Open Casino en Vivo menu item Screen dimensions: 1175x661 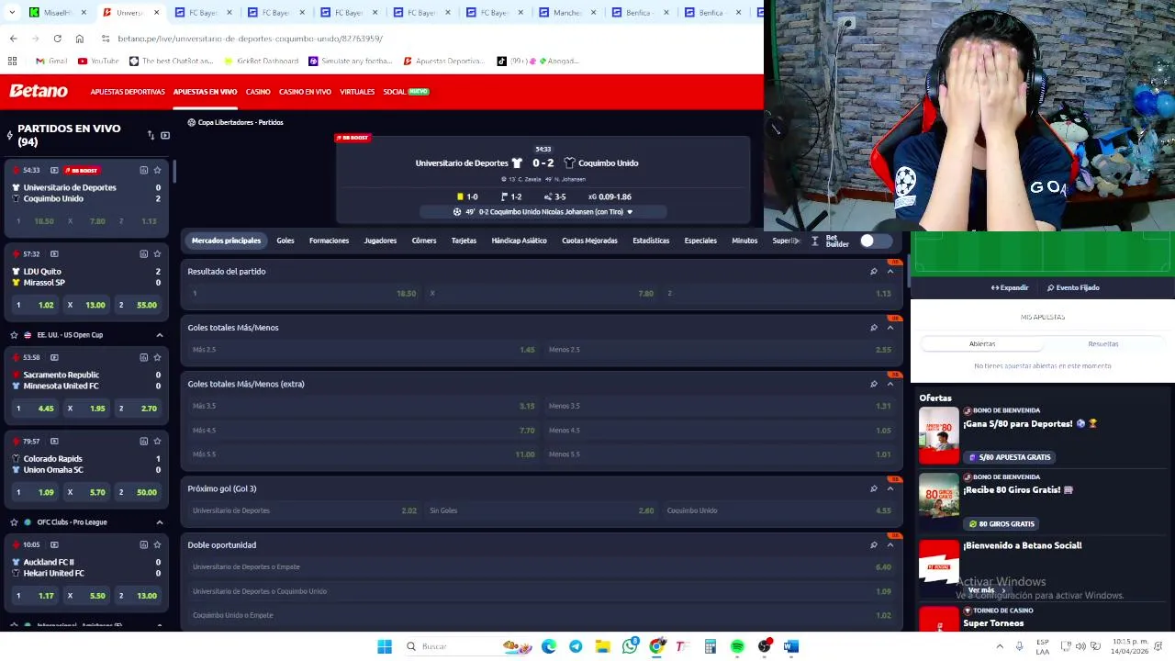click(305, 92)
